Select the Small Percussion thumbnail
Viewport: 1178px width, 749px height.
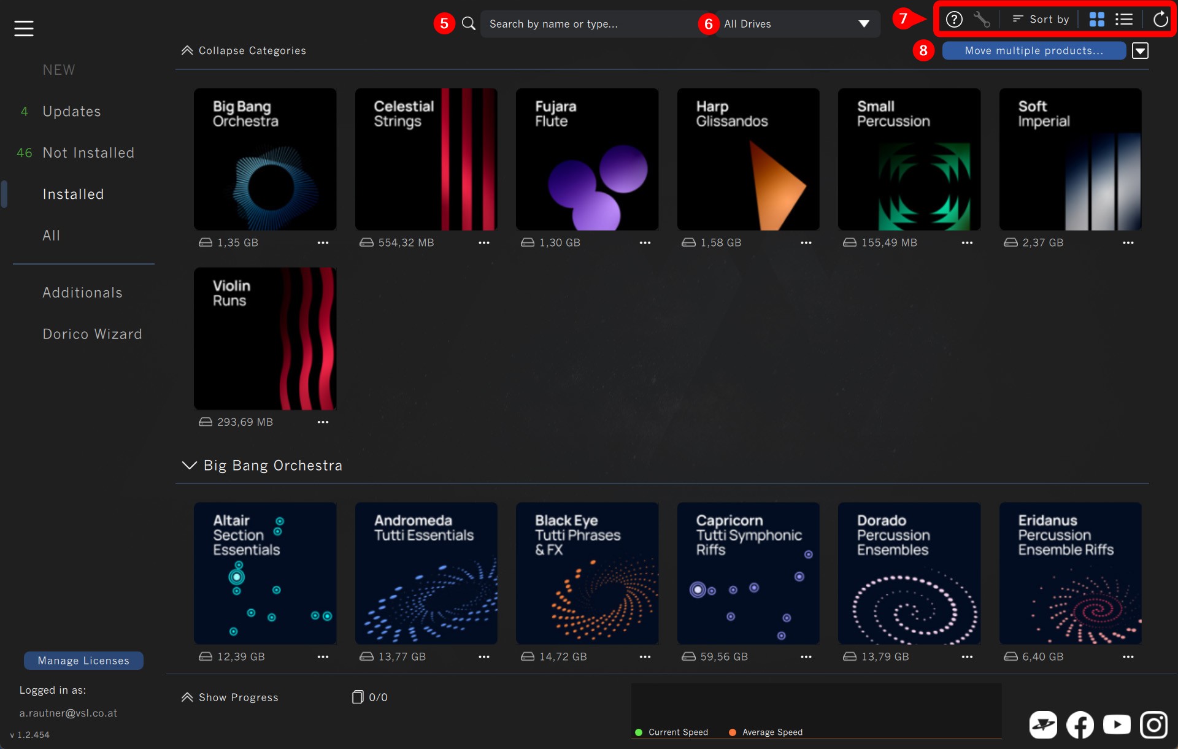[x=909, y=159]
